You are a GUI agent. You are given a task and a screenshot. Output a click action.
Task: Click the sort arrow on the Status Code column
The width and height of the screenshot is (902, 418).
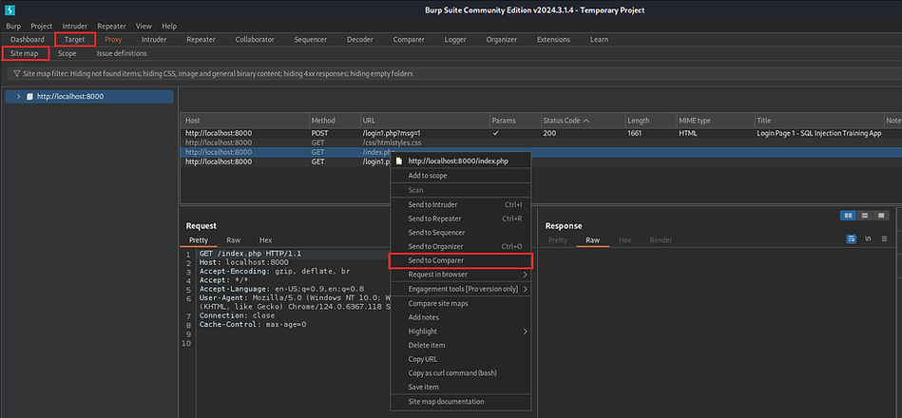[x=586, y=121]
